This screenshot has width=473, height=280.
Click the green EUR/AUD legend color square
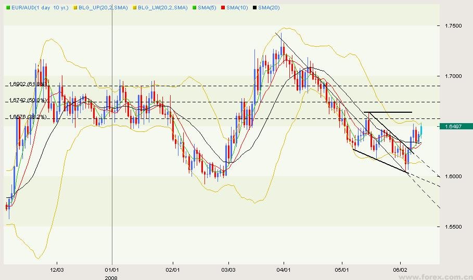pos(8,8)
